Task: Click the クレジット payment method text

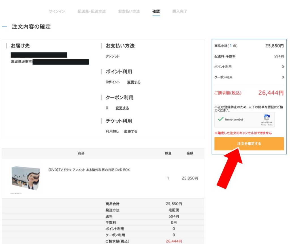Action: (113, 56)
